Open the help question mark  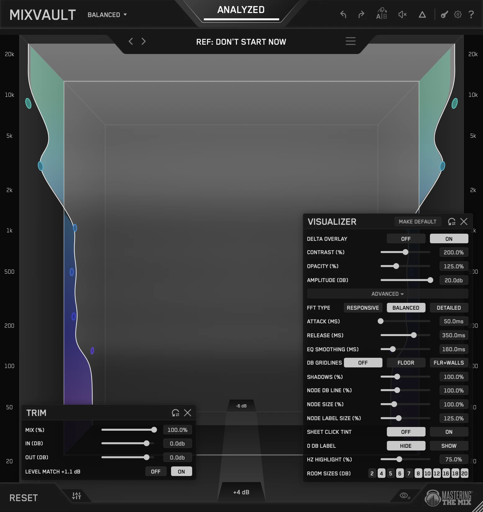click(471, 15)
